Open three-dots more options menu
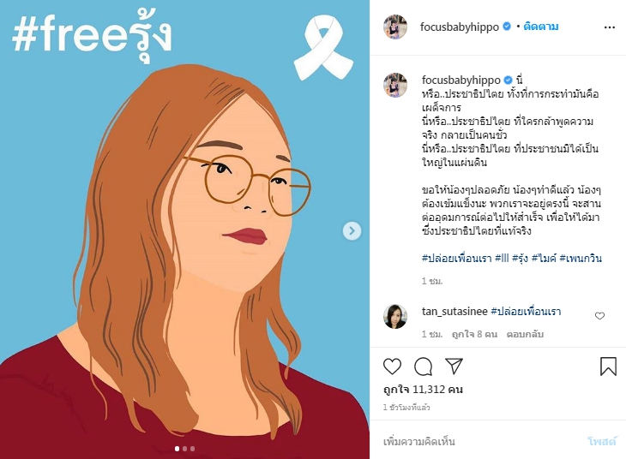 click(x=610, y=27)
